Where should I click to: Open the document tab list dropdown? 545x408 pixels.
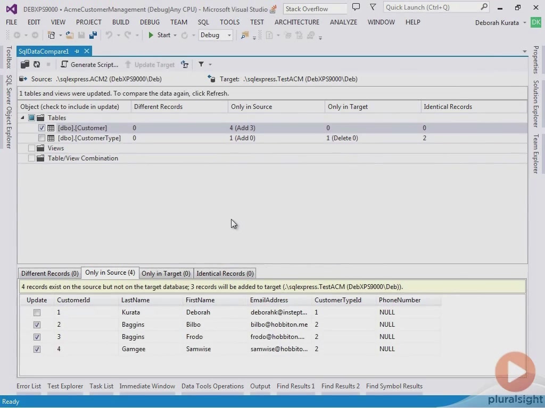tap(524, 52)
